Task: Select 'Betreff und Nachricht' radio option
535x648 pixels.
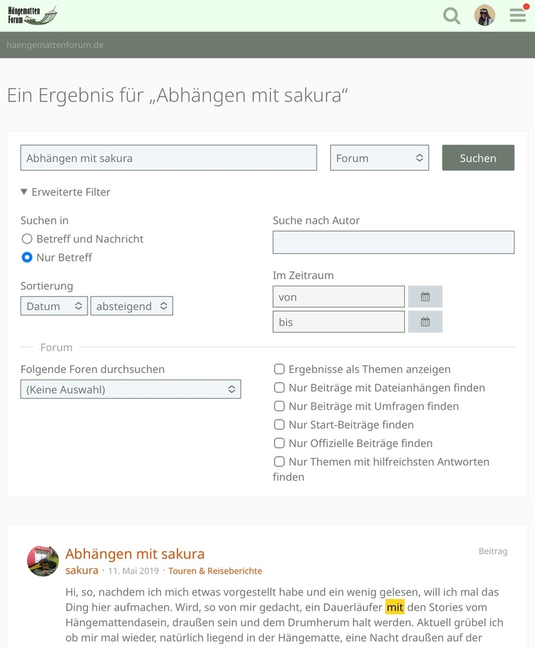Action: (27, 239)
